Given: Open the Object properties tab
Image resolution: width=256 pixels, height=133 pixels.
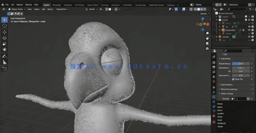Looking at the screenshot, I should click(214, 88).
